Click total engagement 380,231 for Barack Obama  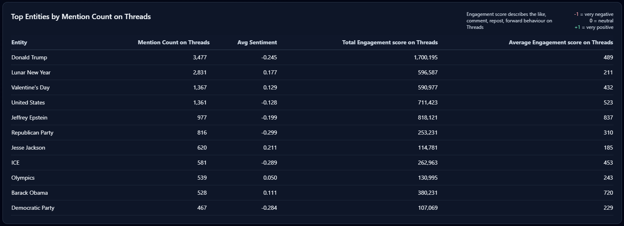(x=428, y=193)
